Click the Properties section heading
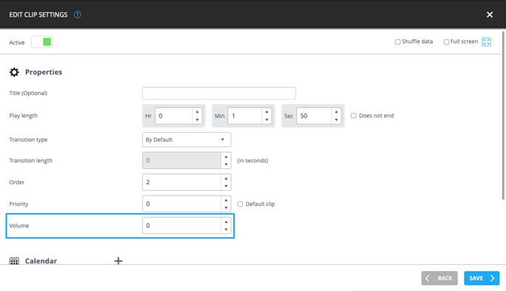The image size is (506, 292). click(44, 72)
